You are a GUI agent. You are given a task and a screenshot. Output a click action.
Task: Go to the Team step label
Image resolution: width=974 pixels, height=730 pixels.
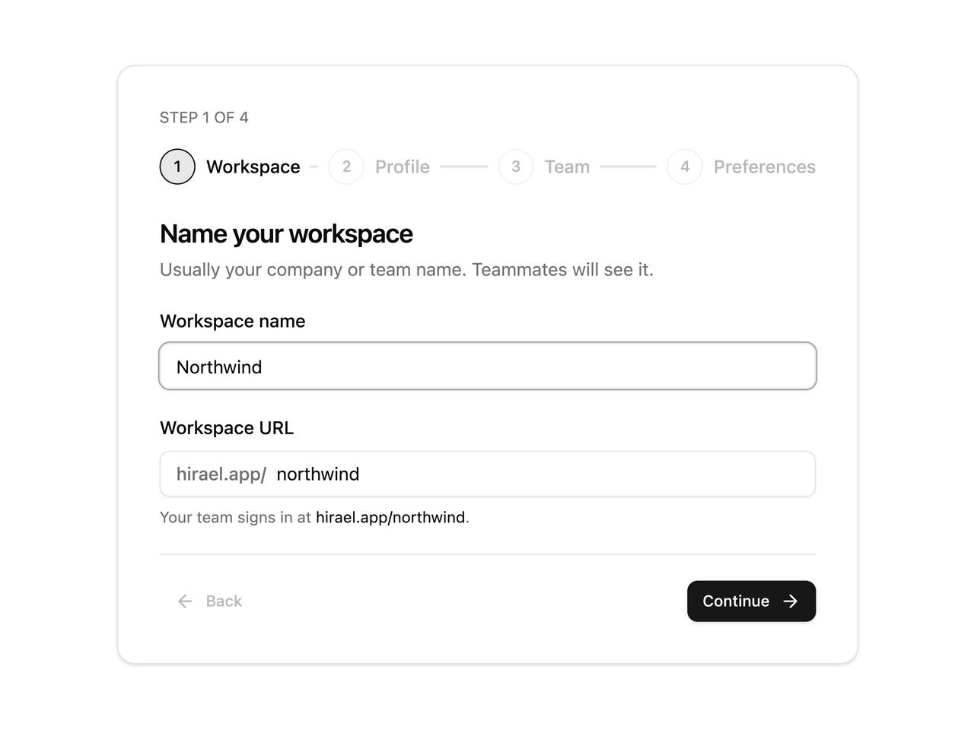[x=567, y=167]
